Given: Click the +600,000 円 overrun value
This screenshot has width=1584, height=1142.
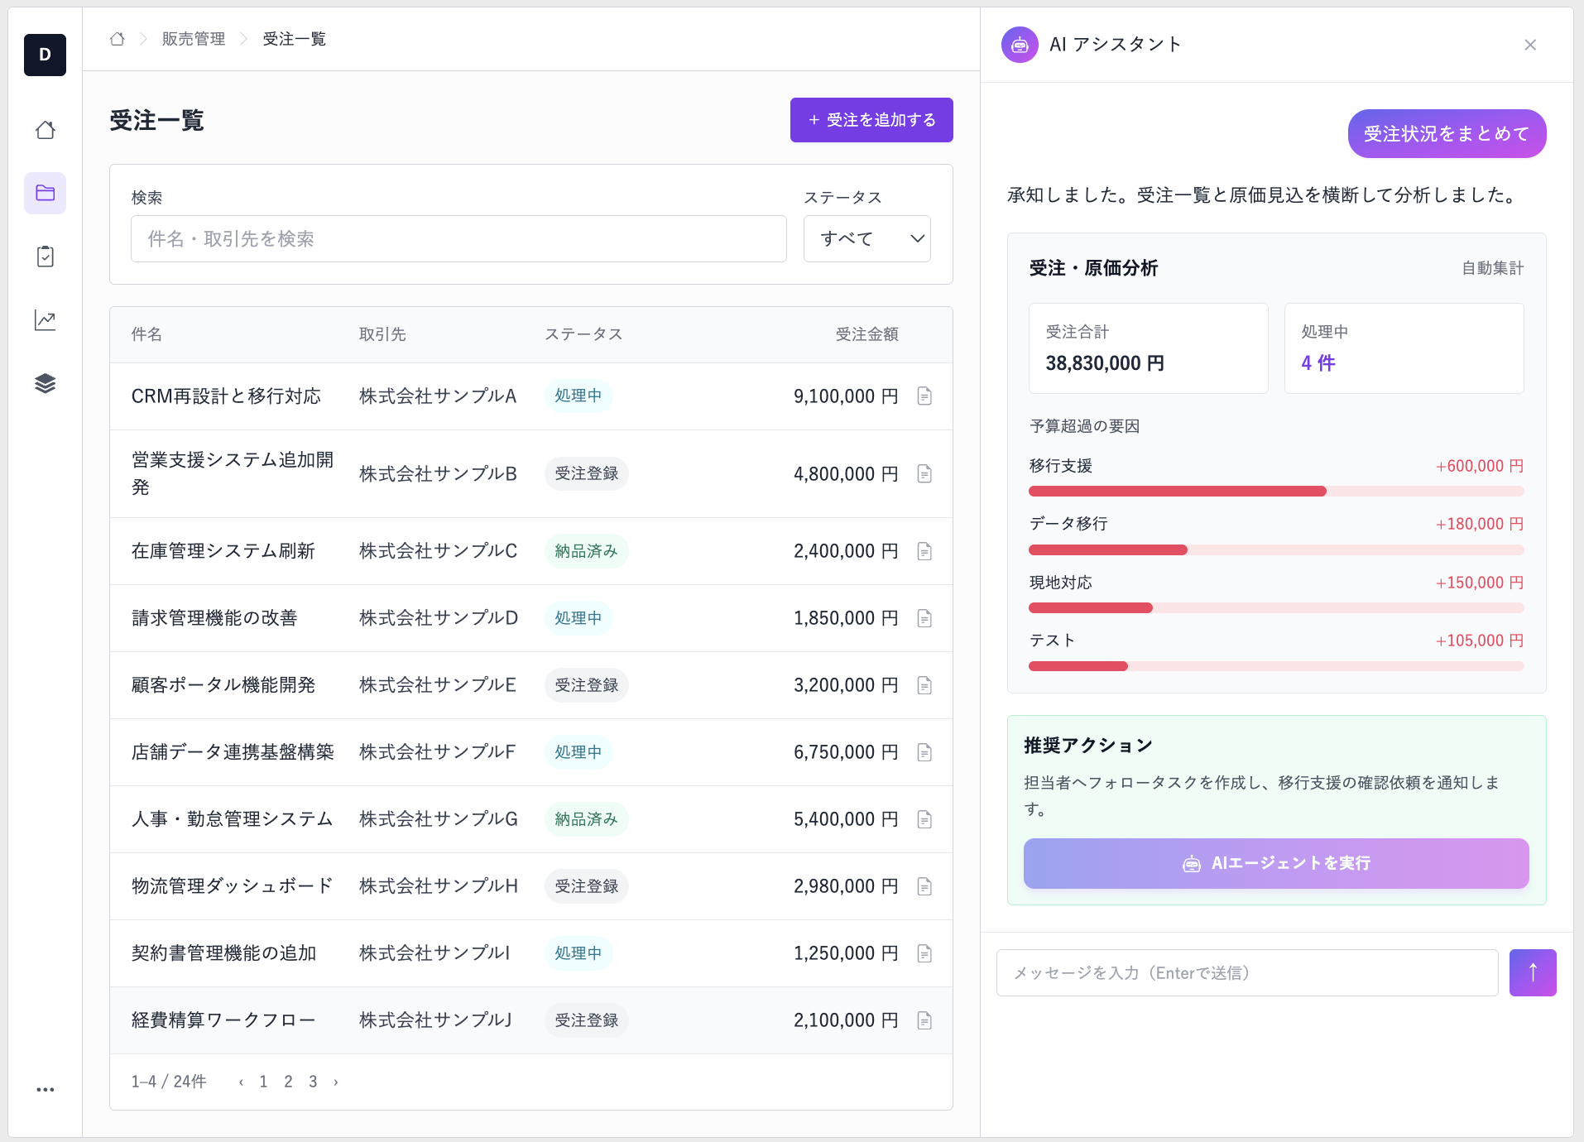Looking at the screenshot, I should (1480, 466).
